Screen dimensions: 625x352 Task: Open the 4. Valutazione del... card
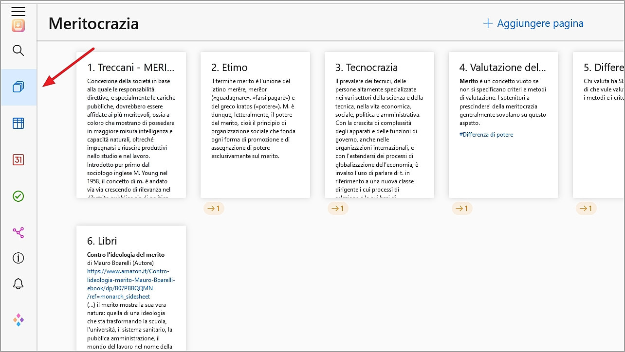[x=503, y=125]
